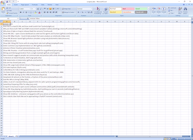This screenshot has height=140, width=193.
Task: Switch to the Data tab
Action: pos(43,5)
